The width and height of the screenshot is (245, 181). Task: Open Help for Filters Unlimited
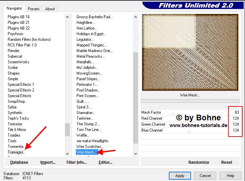point(230,176)
